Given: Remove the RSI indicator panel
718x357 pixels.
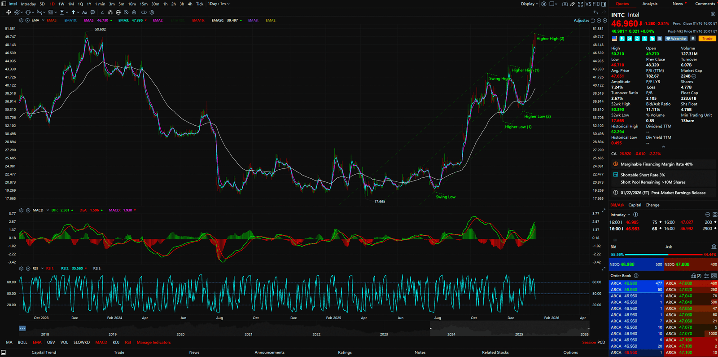Looking at the screenshot, I should [x=28, y=269].
